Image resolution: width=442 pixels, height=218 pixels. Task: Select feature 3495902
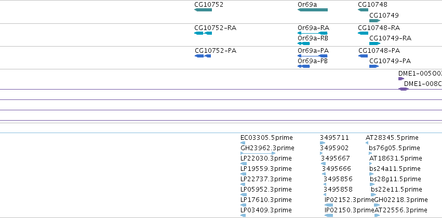coord(322,153)
